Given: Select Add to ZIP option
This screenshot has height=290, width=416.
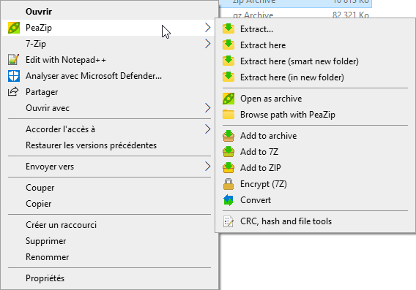Looking at the screenshot, I should click(315, 168).
